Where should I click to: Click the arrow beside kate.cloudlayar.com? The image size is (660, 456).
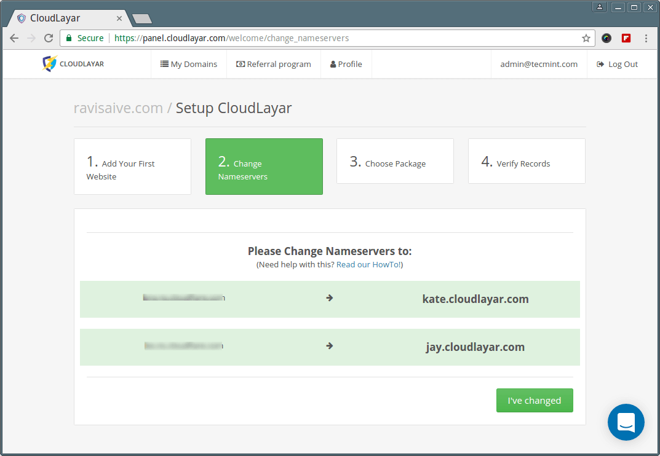click(330, 298)
